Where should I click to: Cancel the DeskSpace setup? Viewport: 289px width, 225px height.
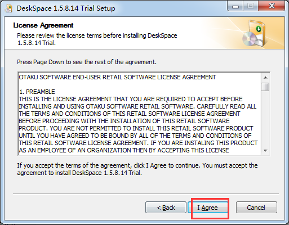click(256, 208)
